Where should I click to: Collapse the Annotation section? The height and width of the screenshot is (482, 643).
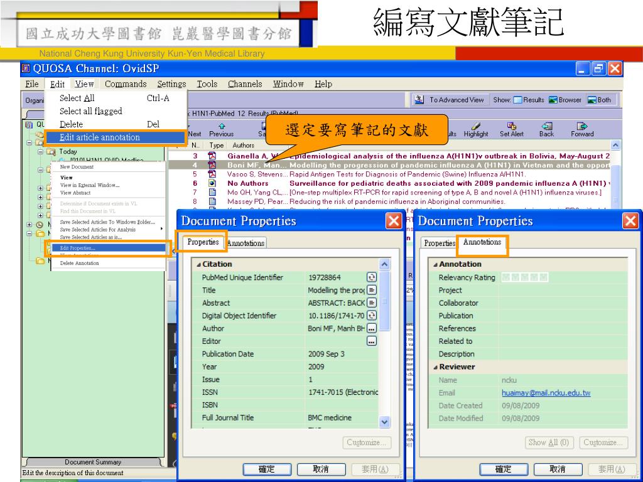[x=436, y=264]
